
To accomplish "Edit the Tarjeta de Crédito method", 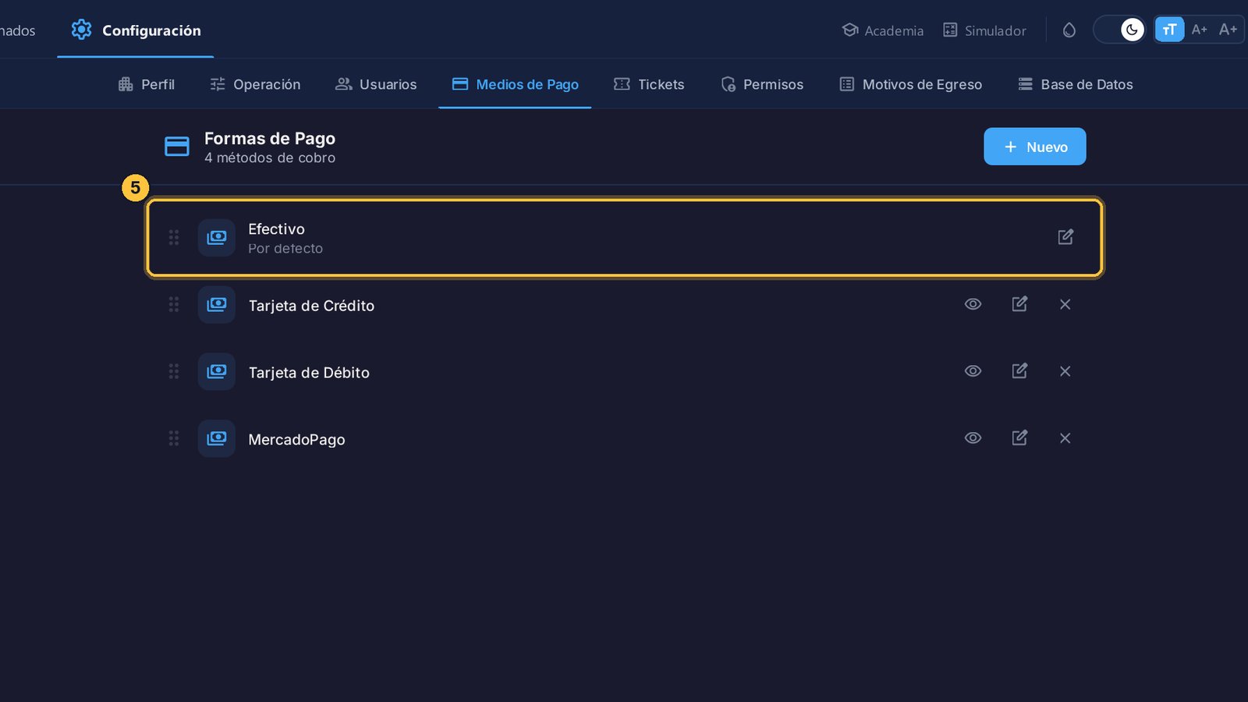I will pyautogui.click(x=1019, y=304).
